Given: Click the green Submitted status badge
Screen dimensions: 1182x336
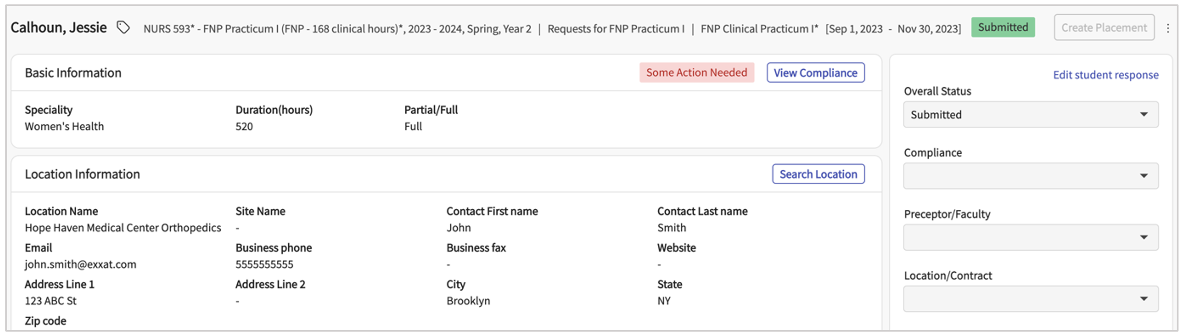Looking at the screenshot, I should click(1002, 28).
